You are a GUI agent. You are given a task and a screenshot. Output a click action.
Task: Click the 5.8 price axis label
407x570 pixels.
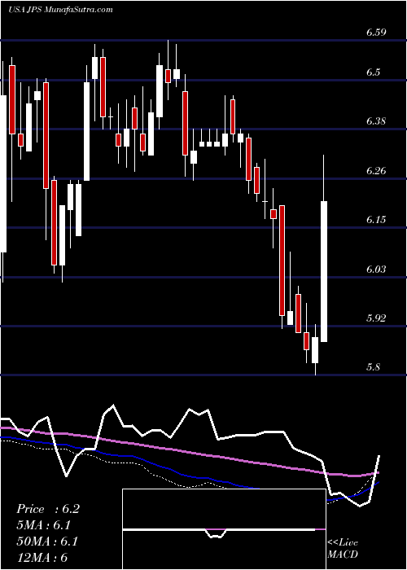pos(373,367)
